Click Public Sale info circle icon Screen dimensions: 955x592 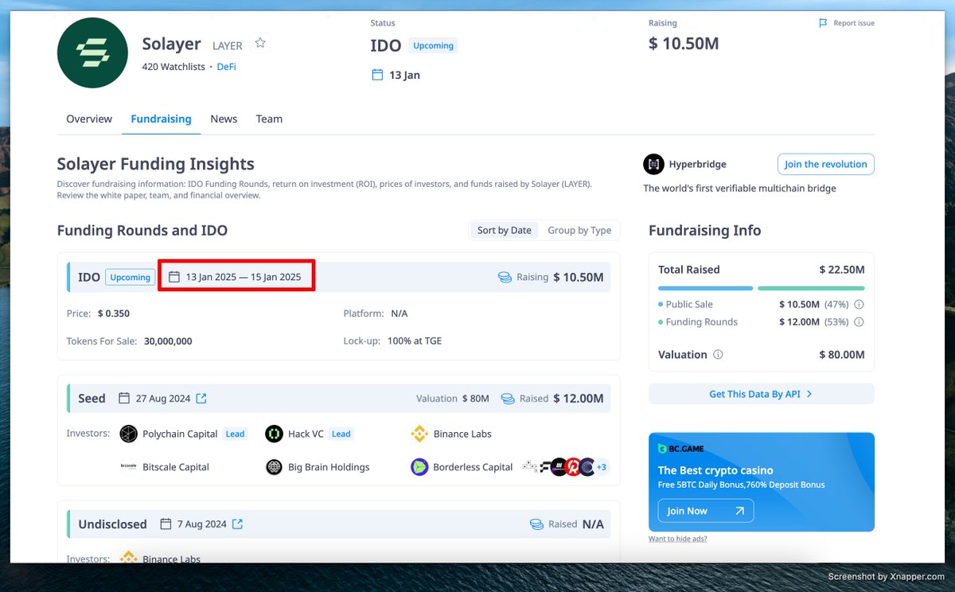(x=859, y=305)
